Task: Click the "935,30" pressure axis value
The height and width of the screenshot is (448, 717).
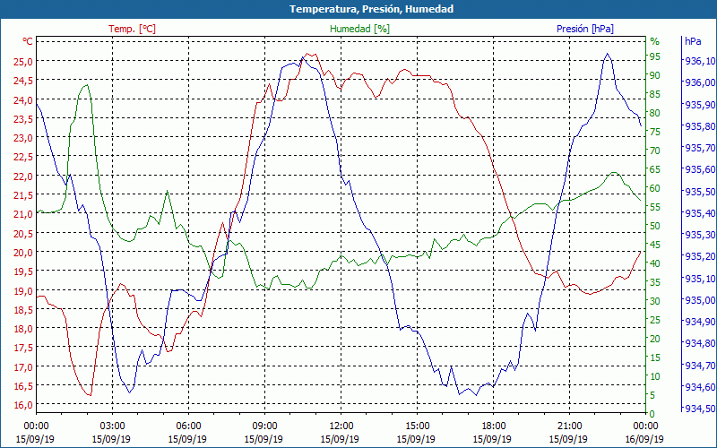Action: point(700,235)
